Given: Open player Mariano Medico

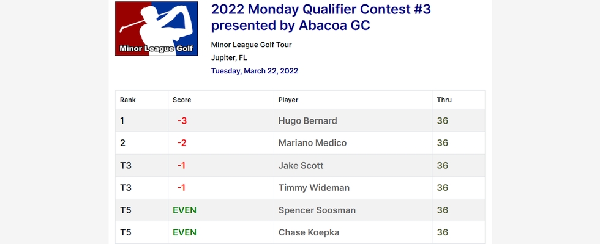Looking at the screenshot, I should pos(312,143).
